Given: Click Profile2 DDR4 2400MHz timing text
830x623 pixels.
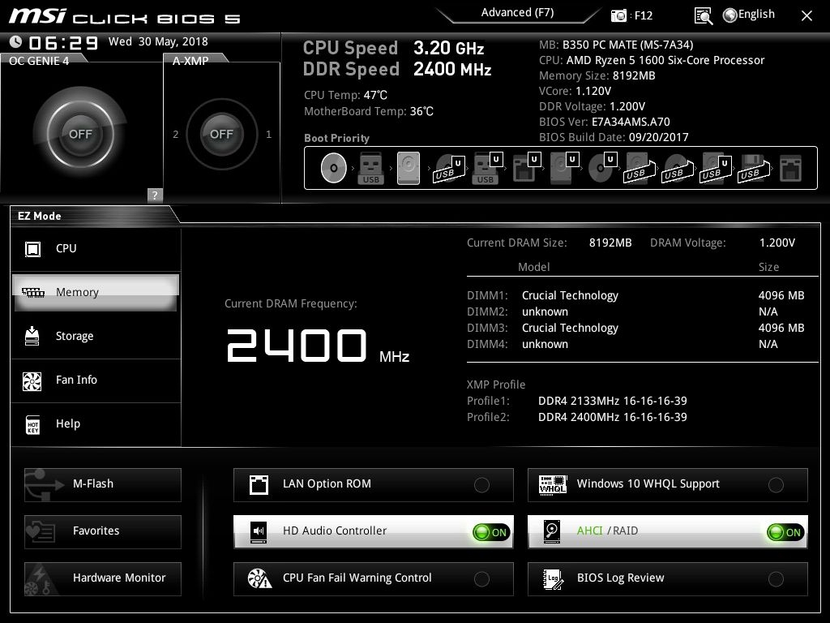Looking at the screenshot, I should coord(613,418).
